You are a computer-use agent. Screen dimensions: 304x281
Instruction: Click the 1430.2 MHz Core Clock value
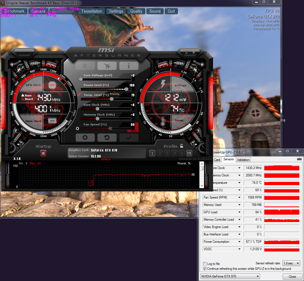pyautogui.click(x=253, y=168)
